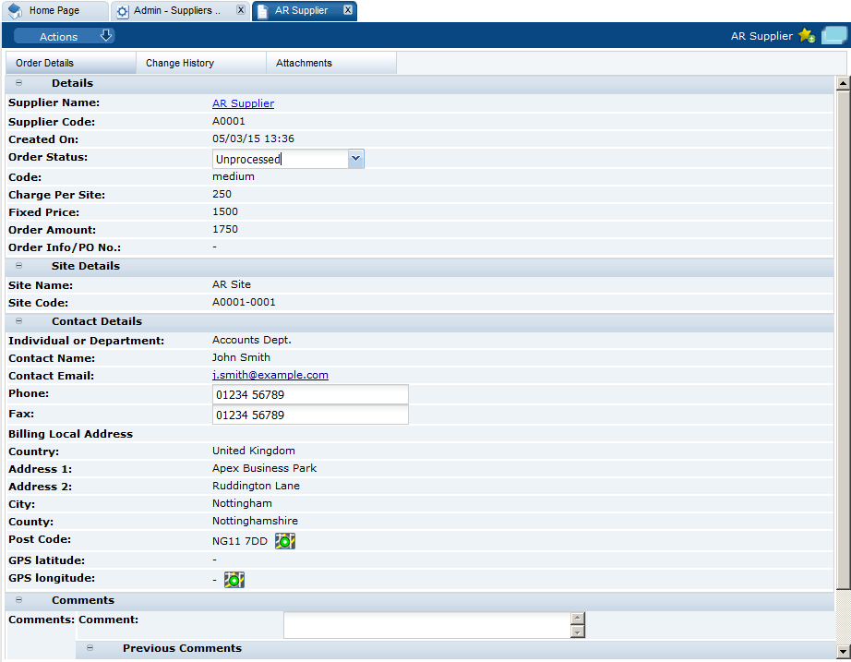Click the gear icon on Admin - Suppliers tab
Image resolution: width=851 pixels, height=662 pixels.
tap(122, 10)
